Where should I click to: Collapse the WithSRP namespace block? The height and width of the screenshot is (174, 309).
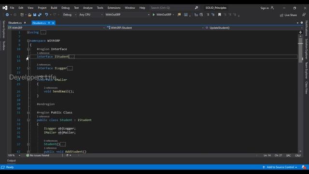coord(28,41)
